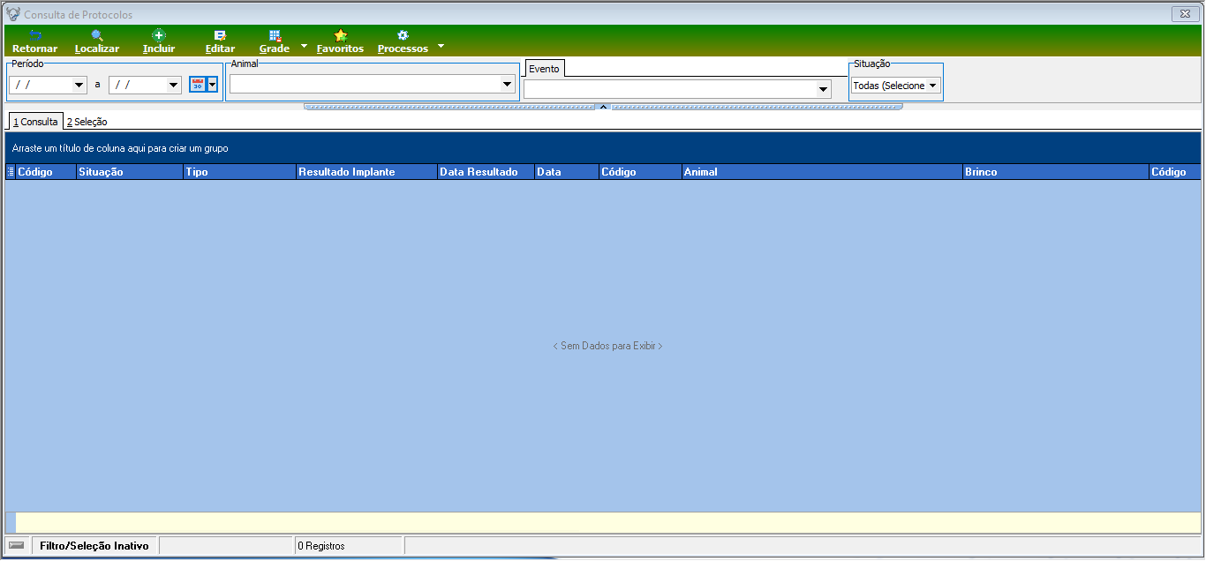Expand the Grade dropdown arrow
This screenshot has height=561, width=1206.
[304, 46]
